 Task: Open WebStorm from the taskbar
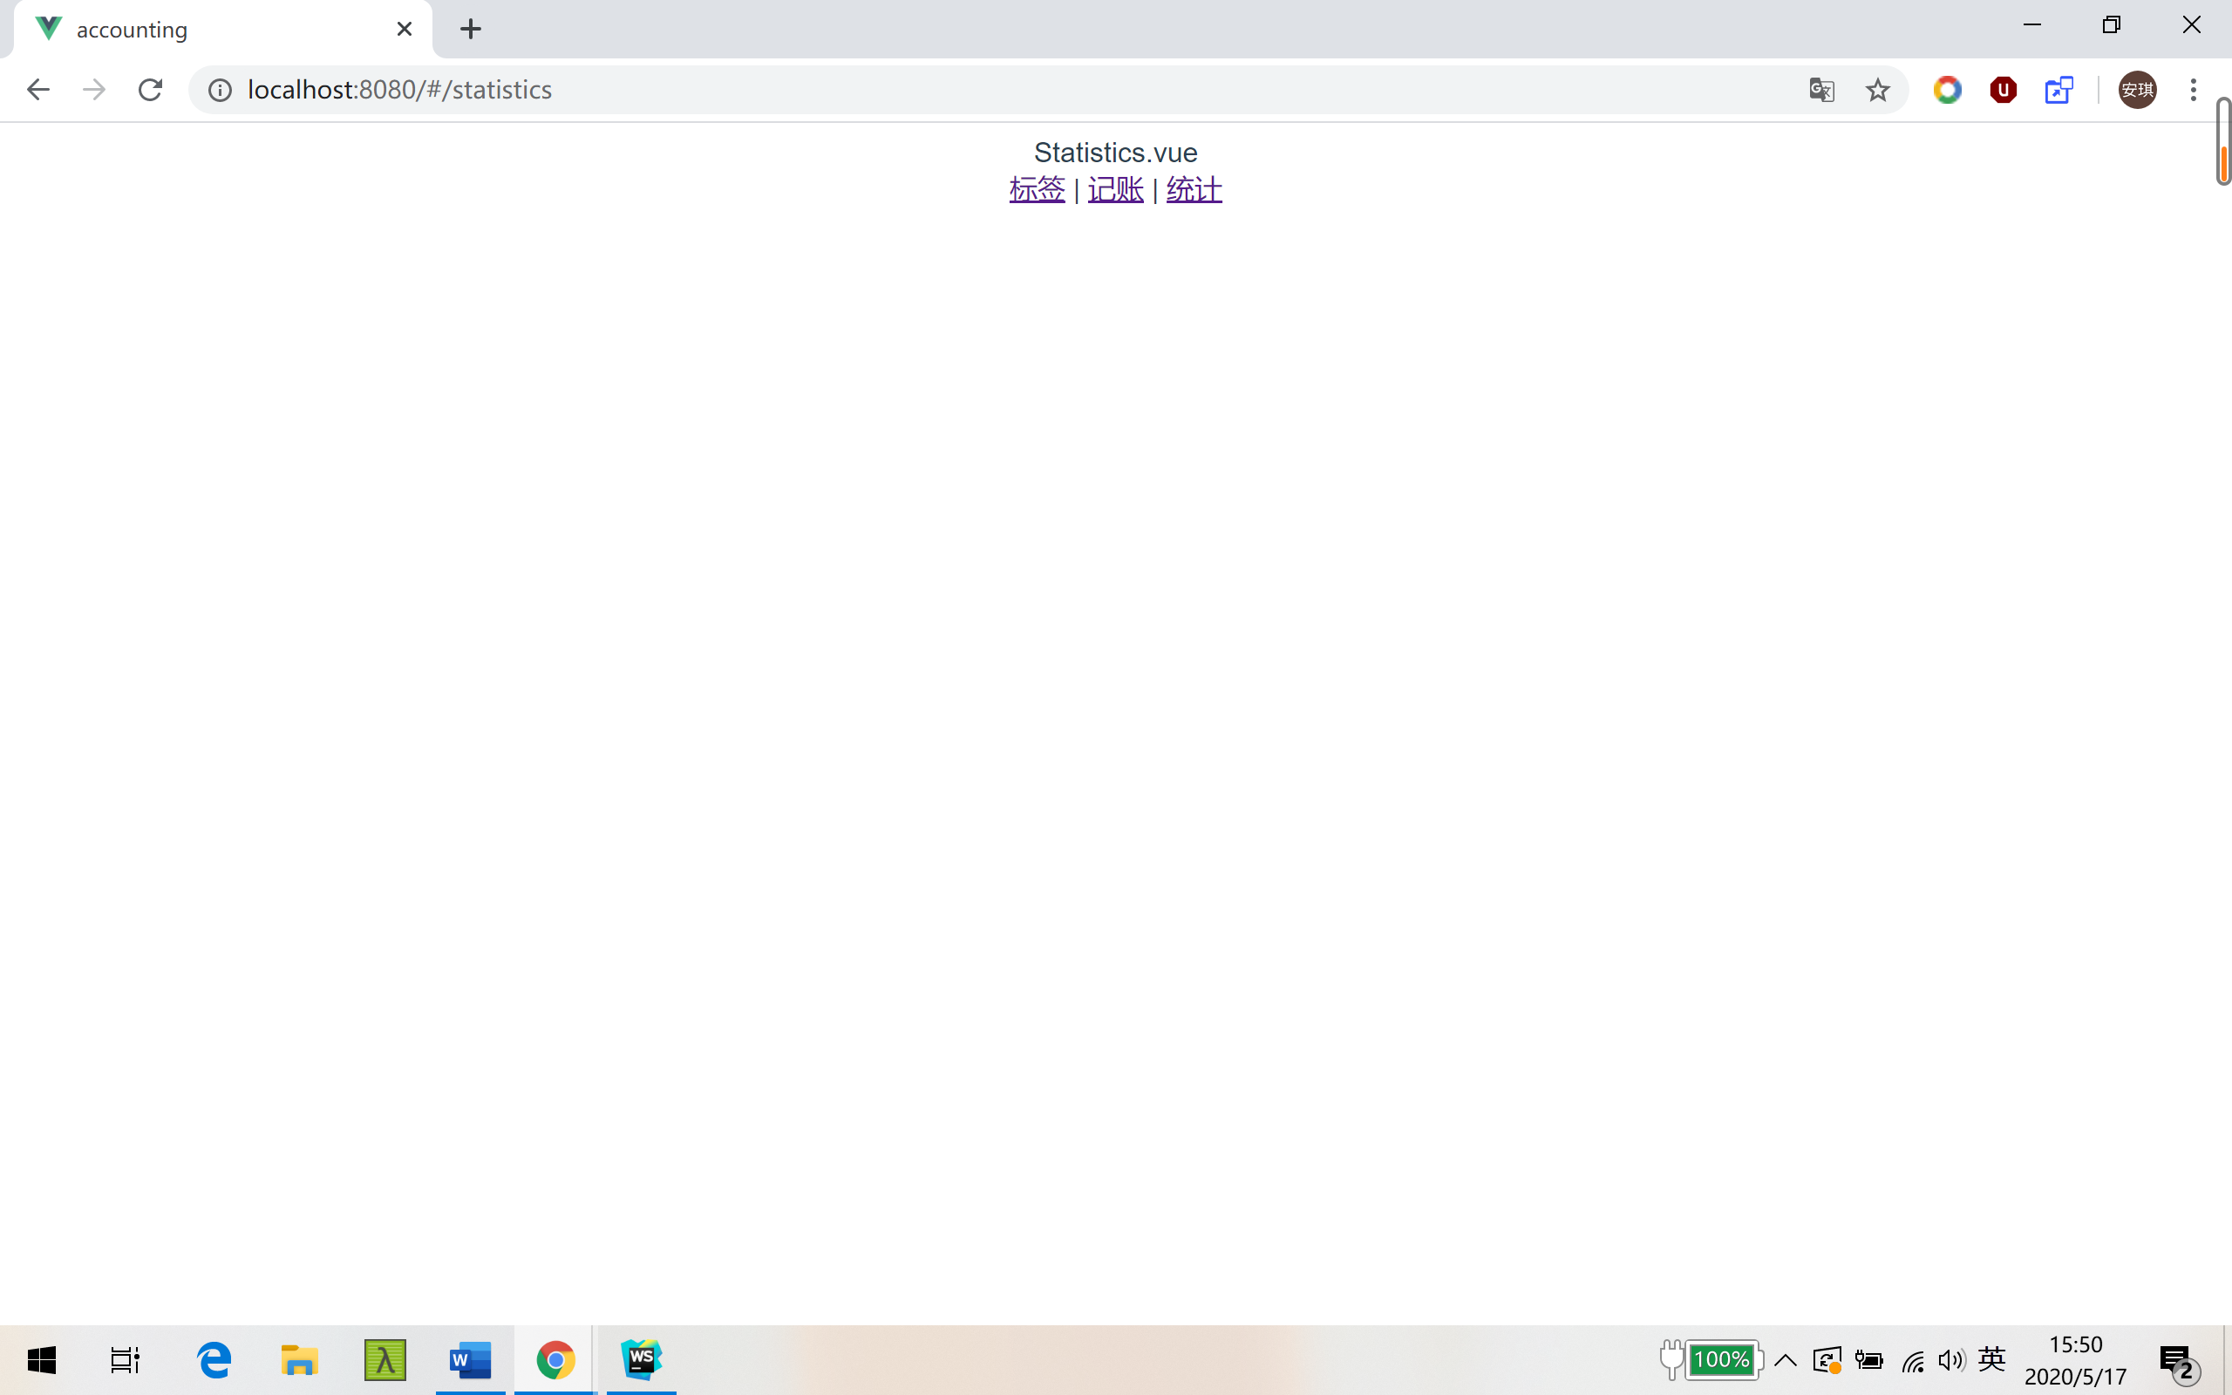[x=641, y=1360]
